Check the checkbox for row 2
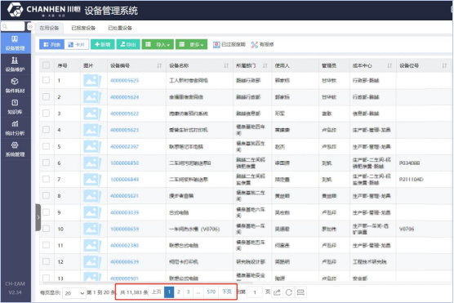 (x=46, y=96)
